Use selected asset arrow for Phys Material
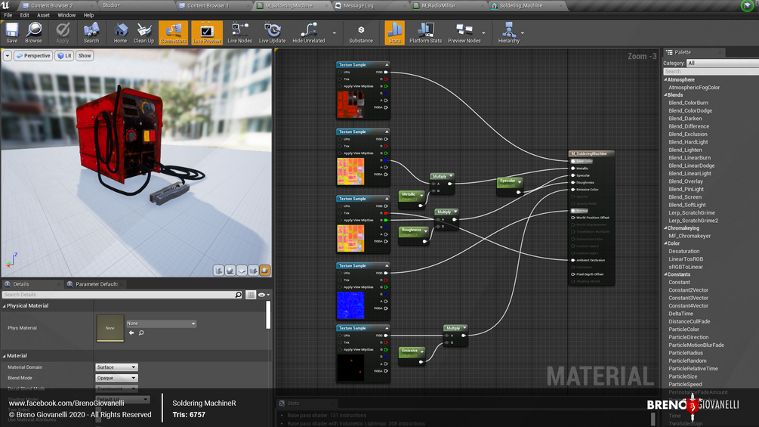 131,333
